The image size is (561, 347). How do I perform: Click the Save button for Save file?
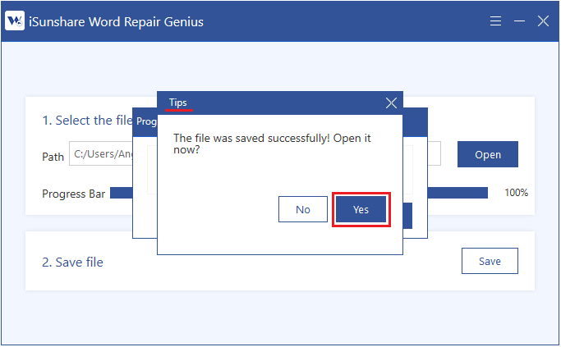[x=490, y=261]
